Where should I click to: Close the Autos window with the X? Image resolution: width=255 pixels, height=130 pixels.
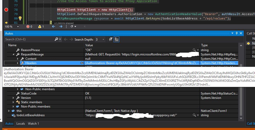[x=241, y=33]
